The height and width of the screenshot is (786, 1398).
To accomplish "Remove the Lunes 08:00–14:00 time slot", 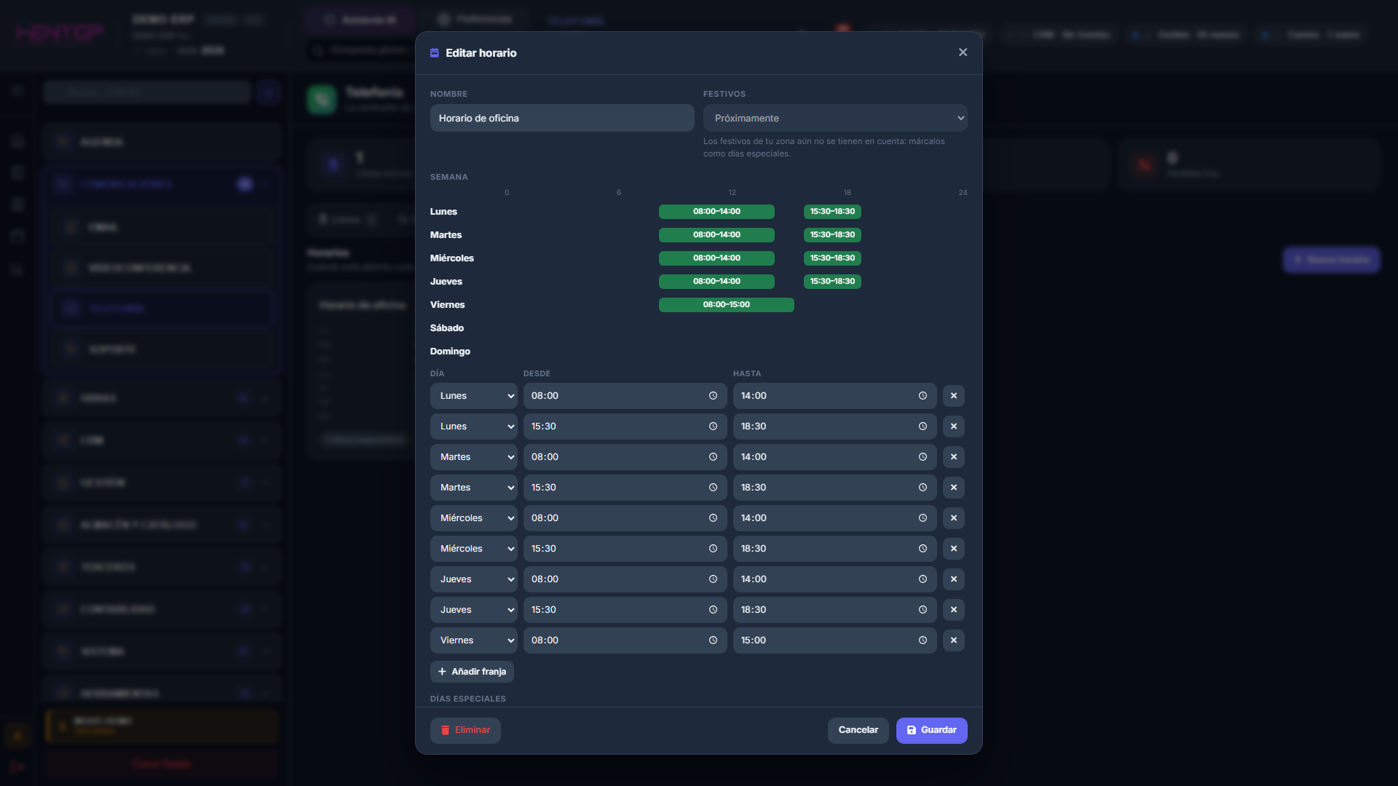I will click(x=953, y=396).
